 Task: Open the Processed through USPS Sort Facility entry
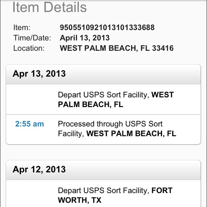(x=103, y=130)
